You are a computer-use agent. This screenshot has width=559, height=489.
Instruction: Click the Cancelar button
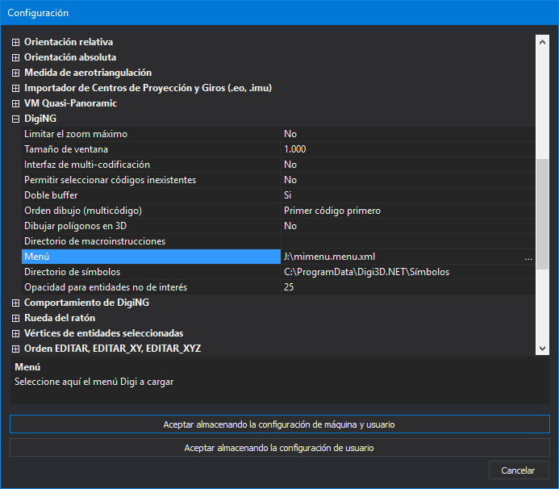coord(519,470)
